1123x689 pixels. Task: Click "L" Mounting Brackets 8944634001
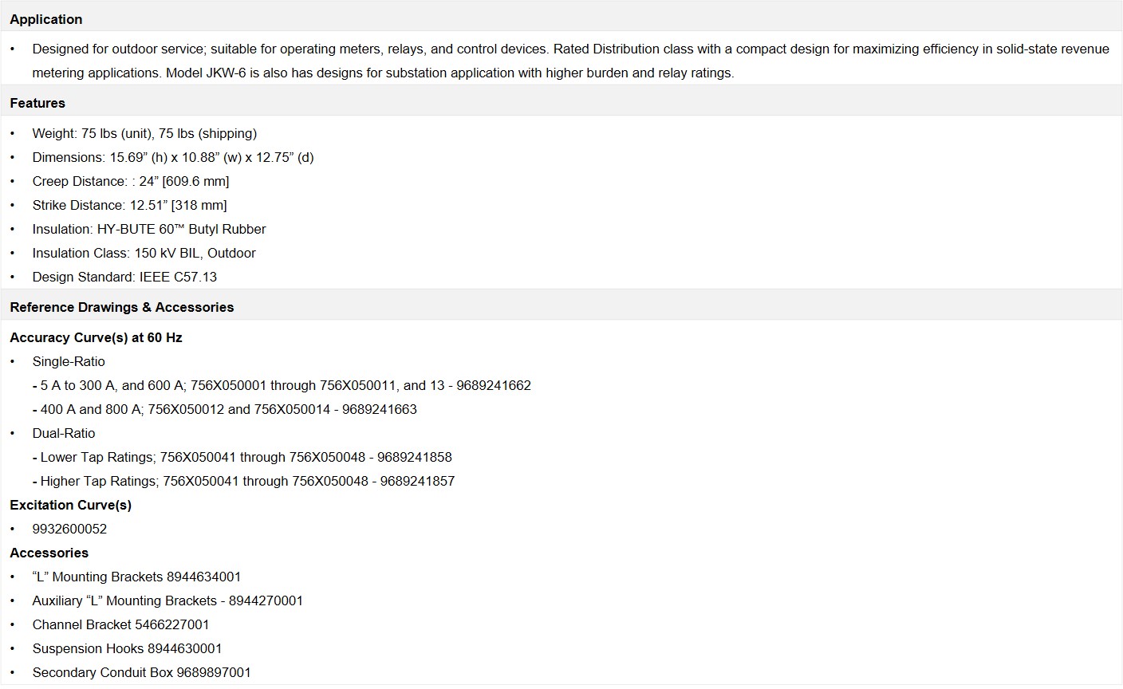[x=136, y=577]
